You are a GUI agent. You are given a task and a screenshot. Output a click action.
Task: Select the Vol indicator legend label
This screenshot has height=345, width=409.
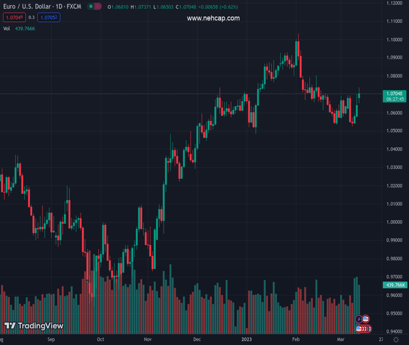coord(6,28)
